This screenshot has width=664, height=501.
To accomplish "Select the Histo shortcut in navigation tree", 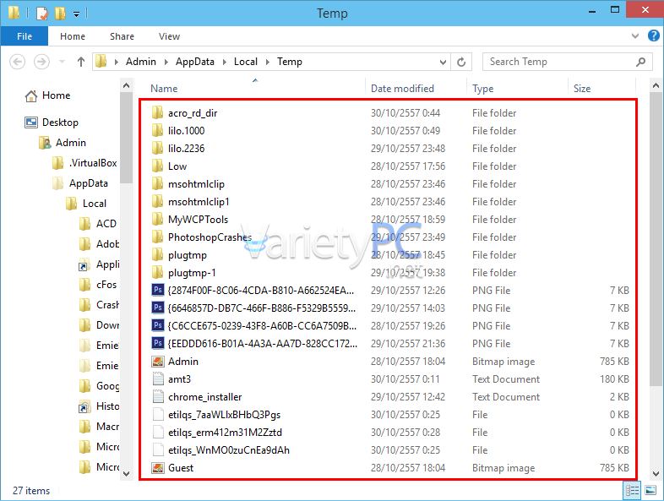I will pyautogui.click(x=99, y=406).
